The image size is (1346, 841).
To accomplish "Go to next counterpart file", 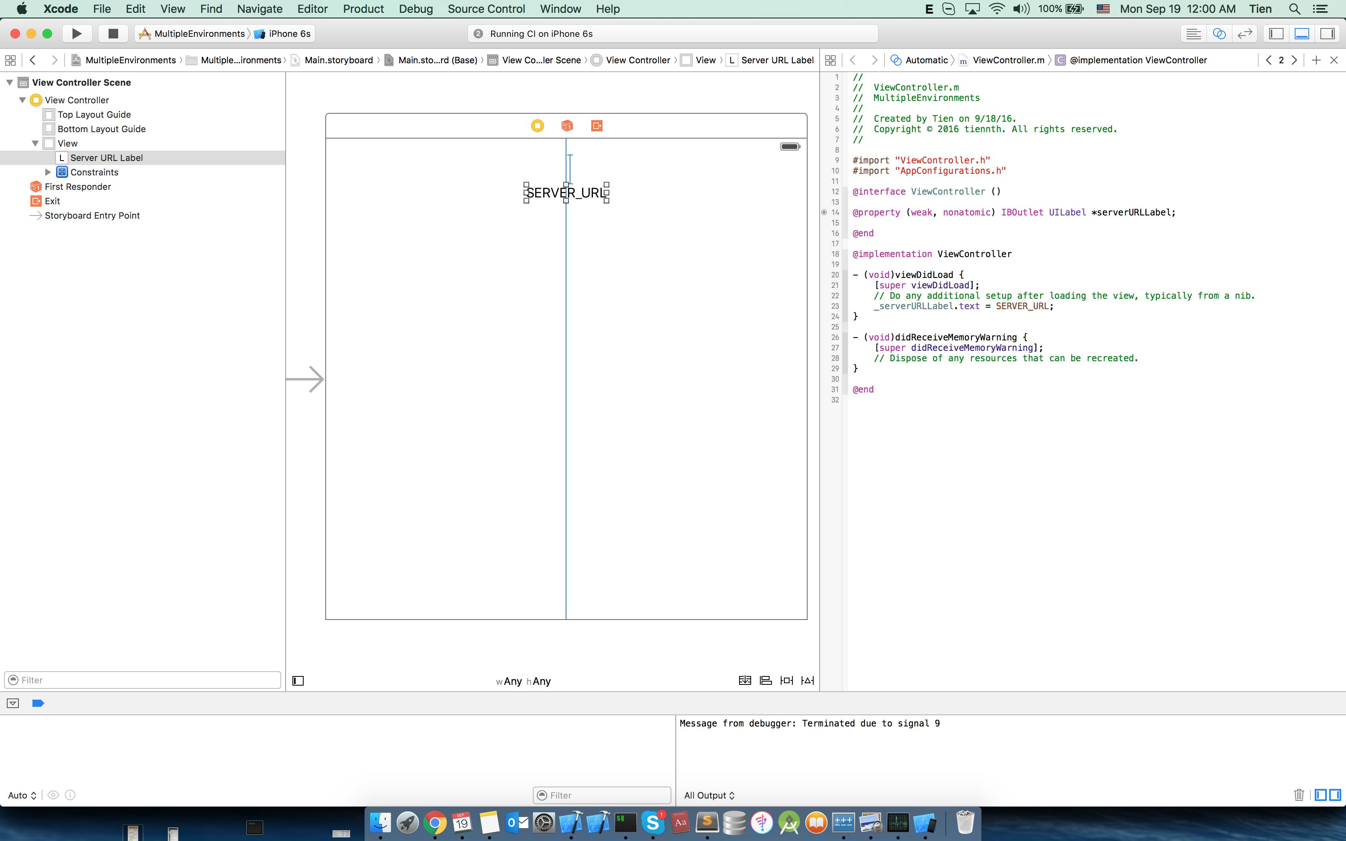I will (x=1295, y=60).
